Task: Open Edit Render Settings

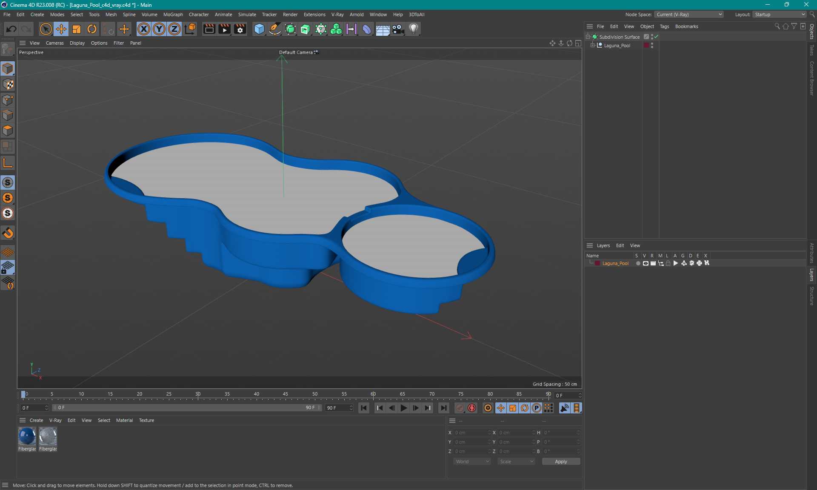Action: pos(240,29)
